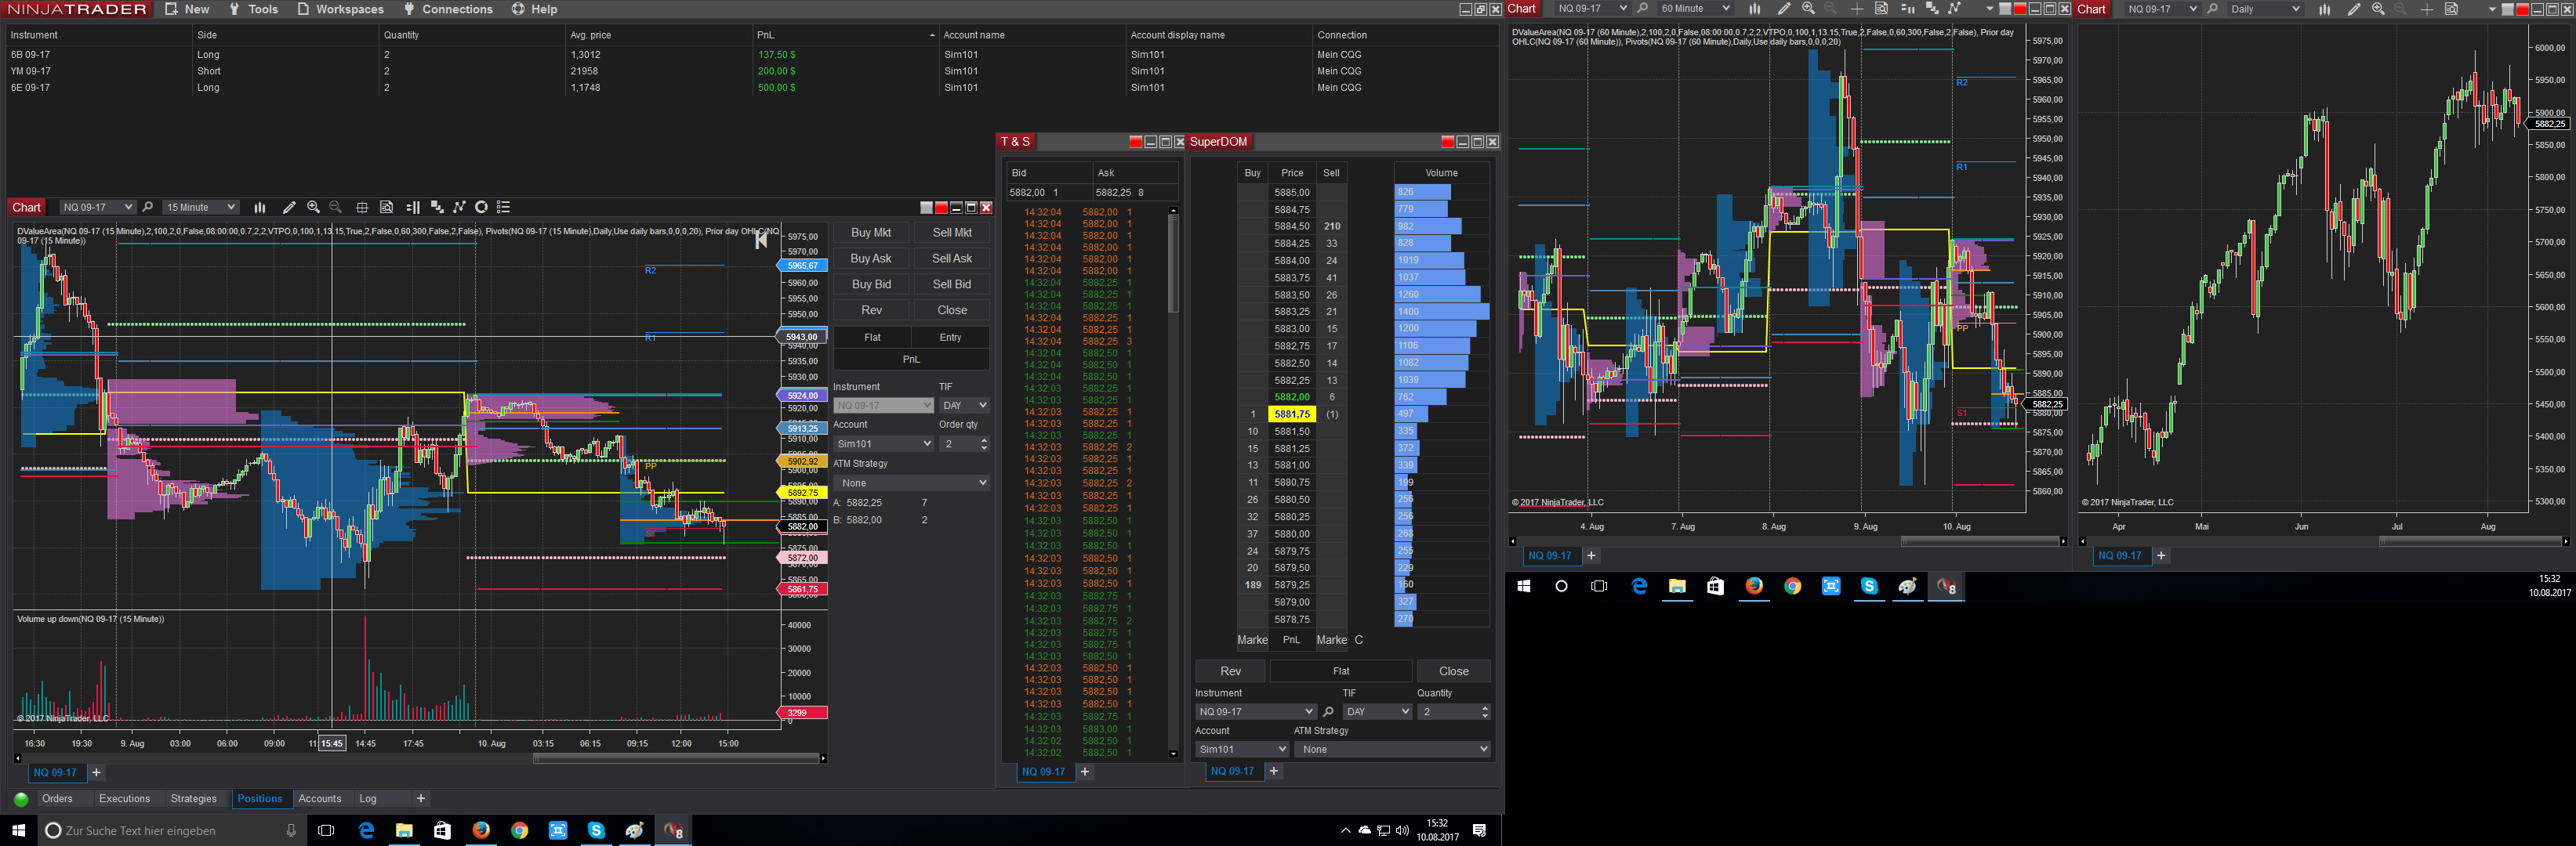Open the Tools menu
2576x846 pixels.
[x=253, y=9]
